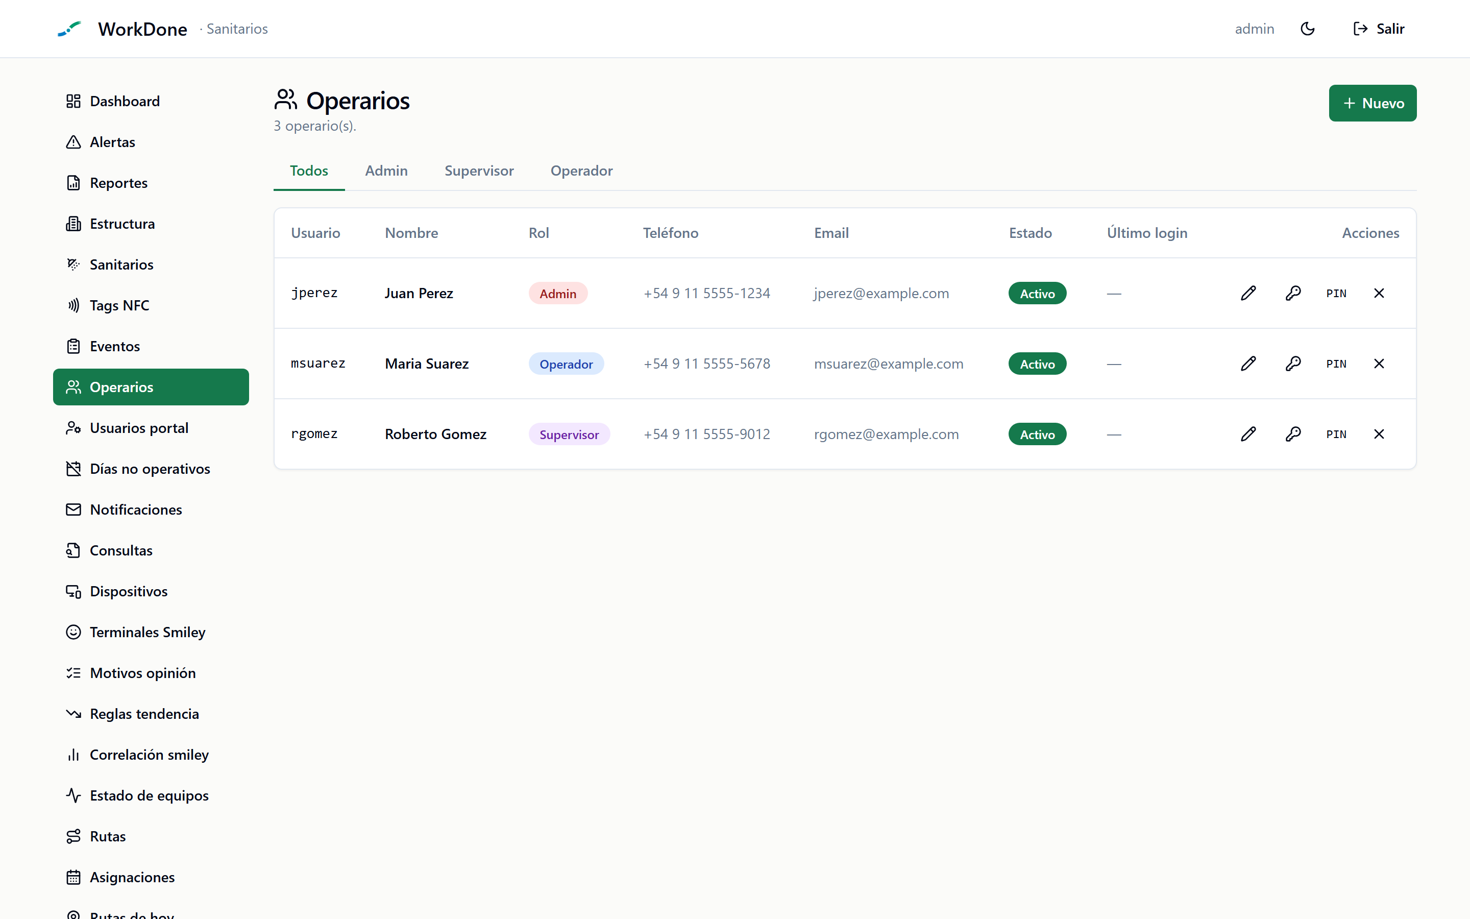Switch to the Todos tab
This screenshot has width=1470, height=919.
[309, 171]
